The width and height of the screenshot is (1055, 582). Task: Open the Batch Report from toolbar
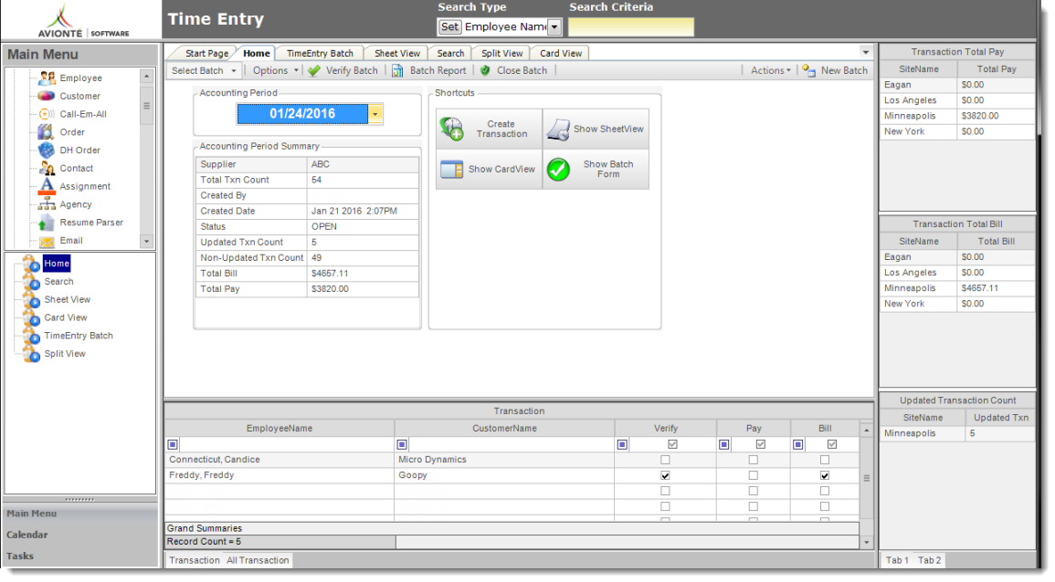(x=398, y=70)
